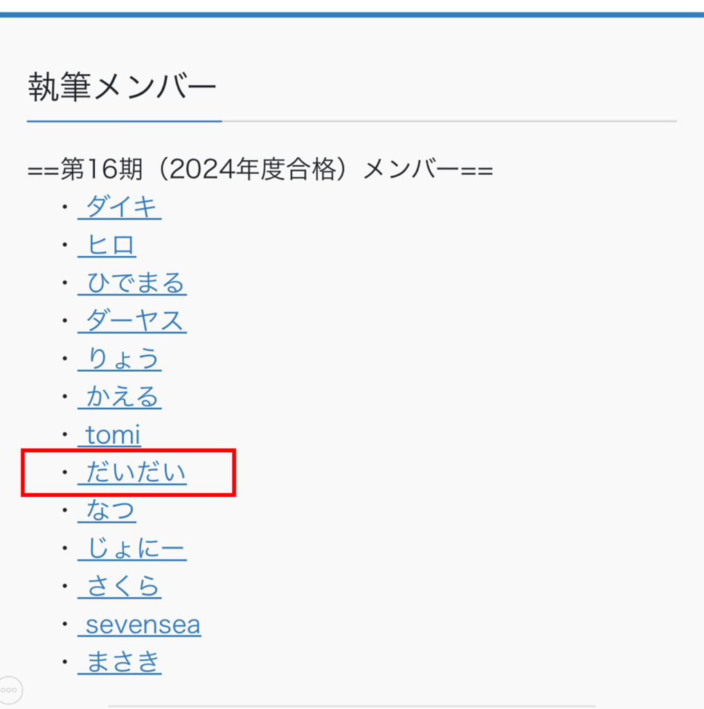Open the sevensea member link
Viewport: 704px width, 709px height.
coord(142,625)
